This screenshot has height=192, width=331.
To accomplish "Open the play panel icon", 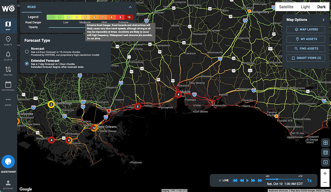I will 325,162.
